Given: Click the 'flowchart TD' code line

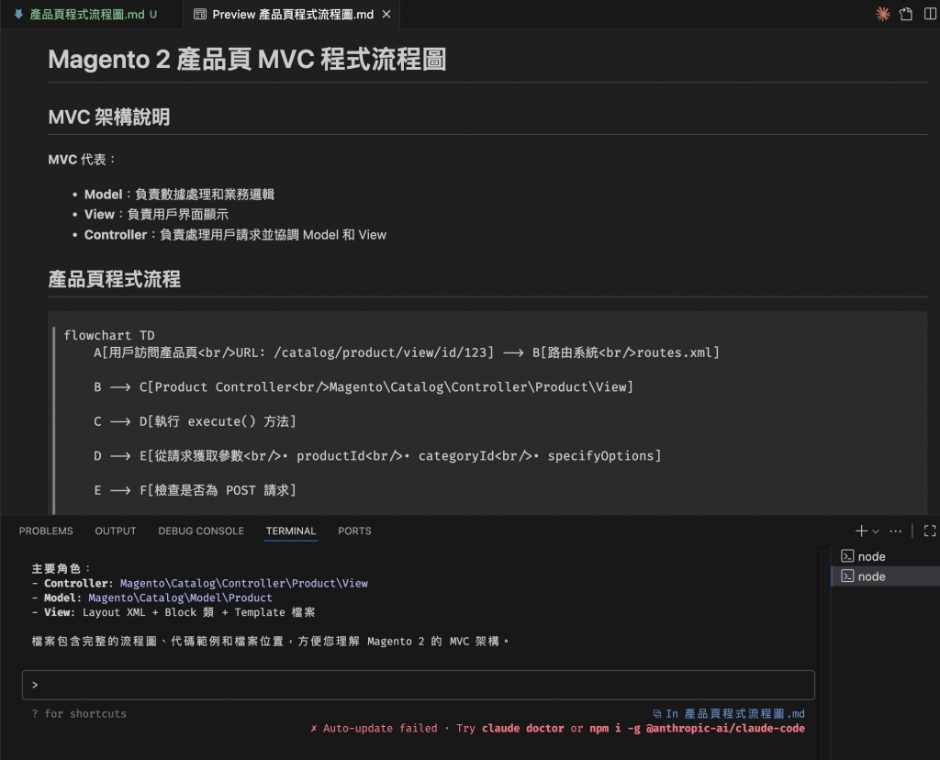Looking at the screenshot, I should pyautogui.click(x=109, y=335).
